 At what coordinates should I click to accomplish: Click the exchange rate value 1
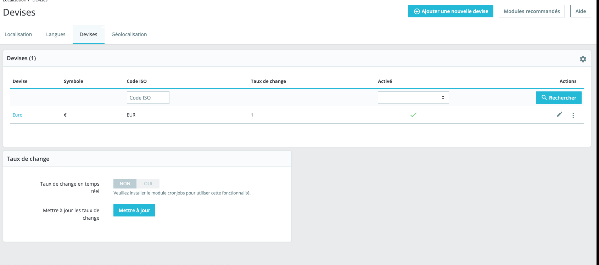252,115
